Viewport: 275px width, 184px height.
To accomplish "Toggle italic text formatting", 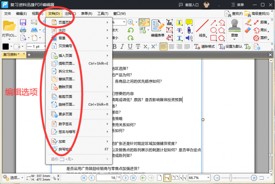I will (x=122, y=46).
